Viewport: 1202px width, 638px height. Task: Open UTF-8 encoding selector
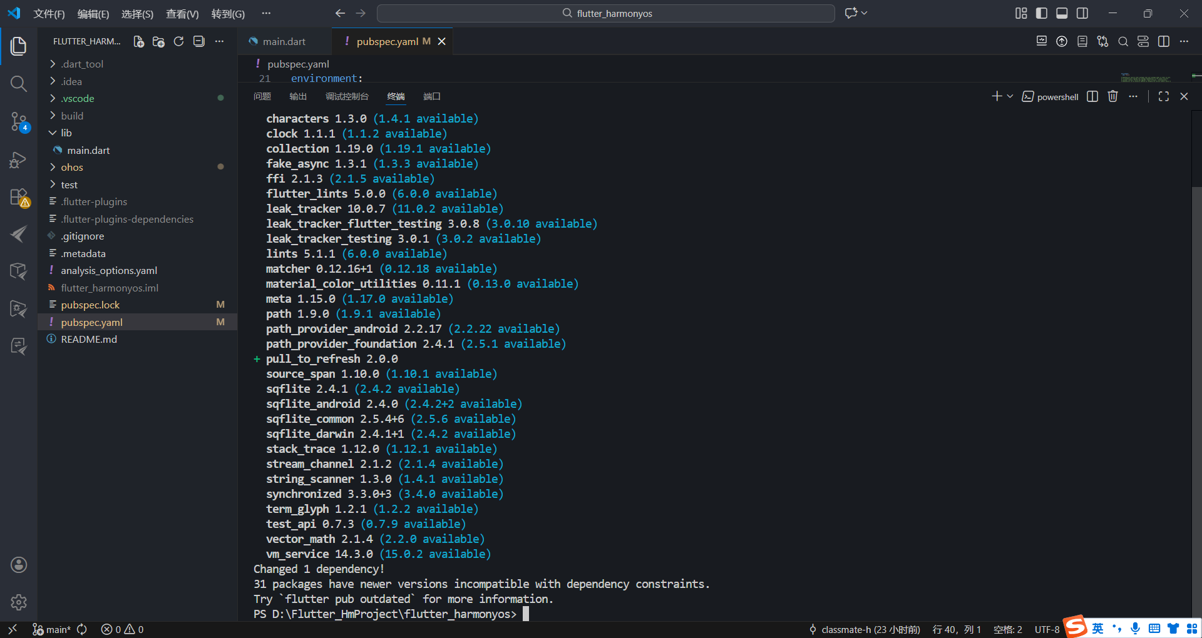[1047, 629]
